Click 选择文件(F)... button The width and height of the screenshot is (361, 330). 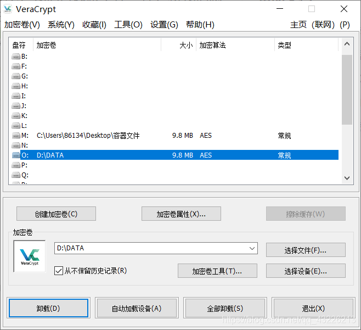click(x=306, y=250)
